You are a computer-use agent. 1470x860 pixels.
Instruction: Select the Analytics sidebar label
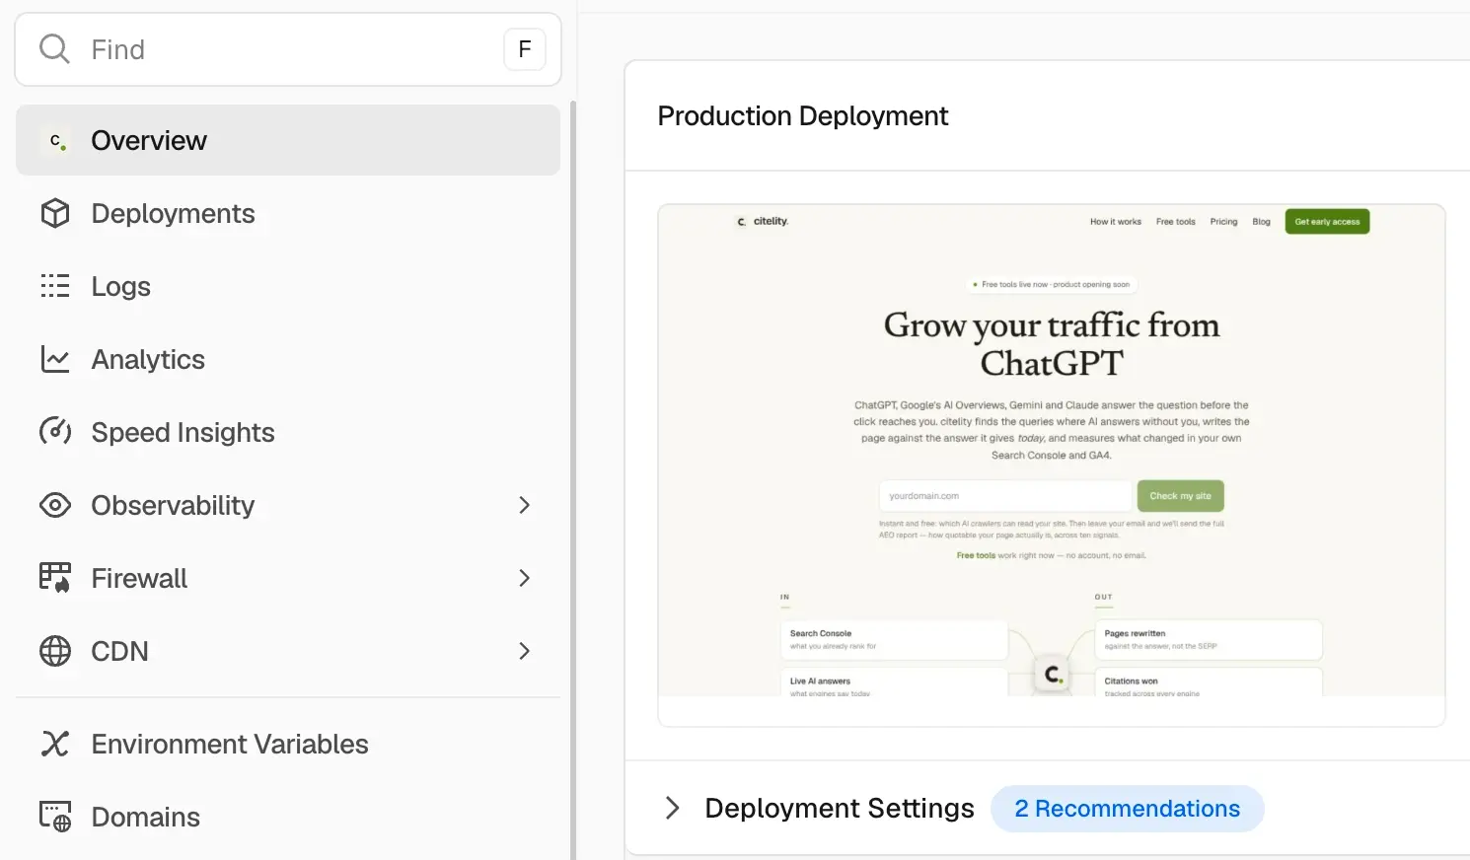pos(148,359)
